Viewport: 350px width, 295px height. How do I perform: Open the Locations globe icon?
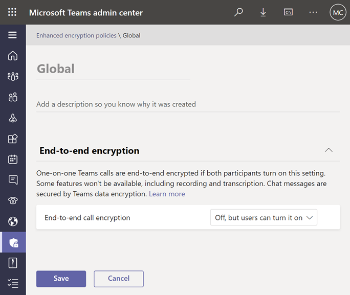[13, 221]
